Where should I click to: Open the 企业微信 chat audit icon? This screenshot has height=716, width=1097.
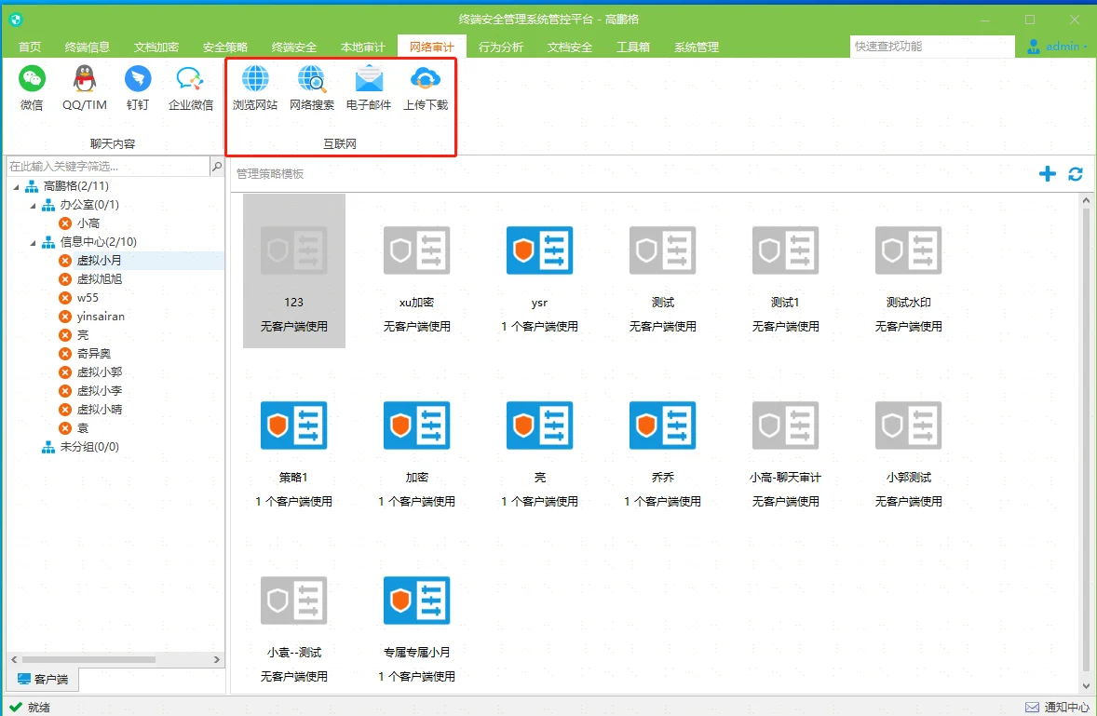click(190, 88)
